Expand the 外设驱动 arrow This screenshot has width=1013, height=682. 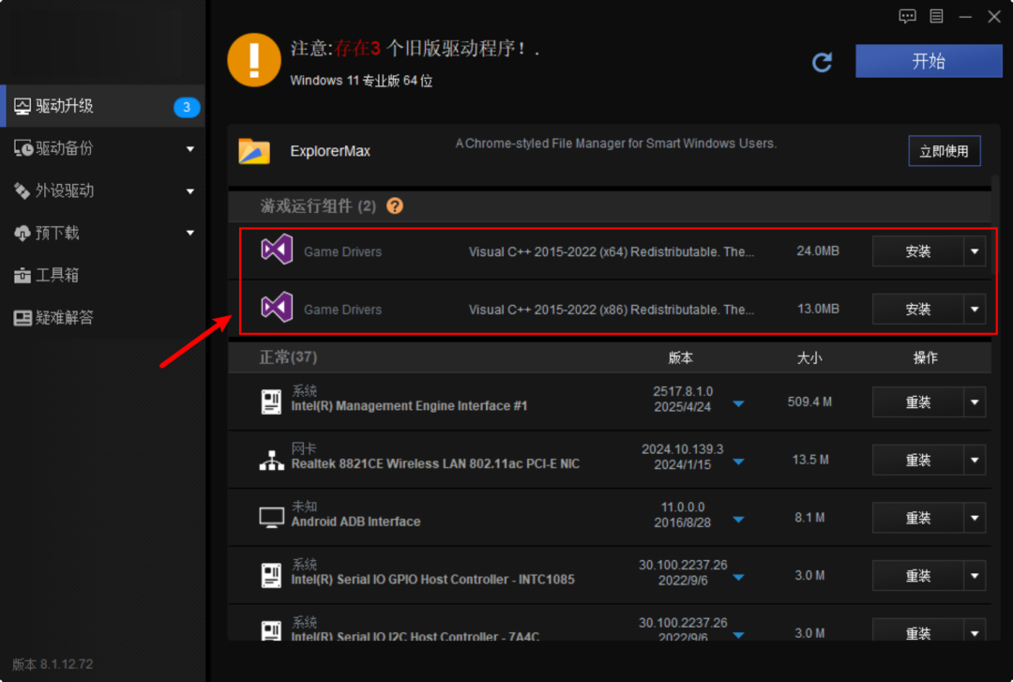pos(189,191)
